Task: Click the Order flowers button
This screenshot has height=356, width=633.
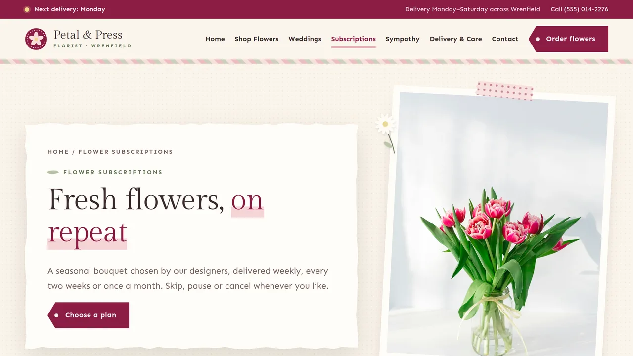Action: (568, 39)
